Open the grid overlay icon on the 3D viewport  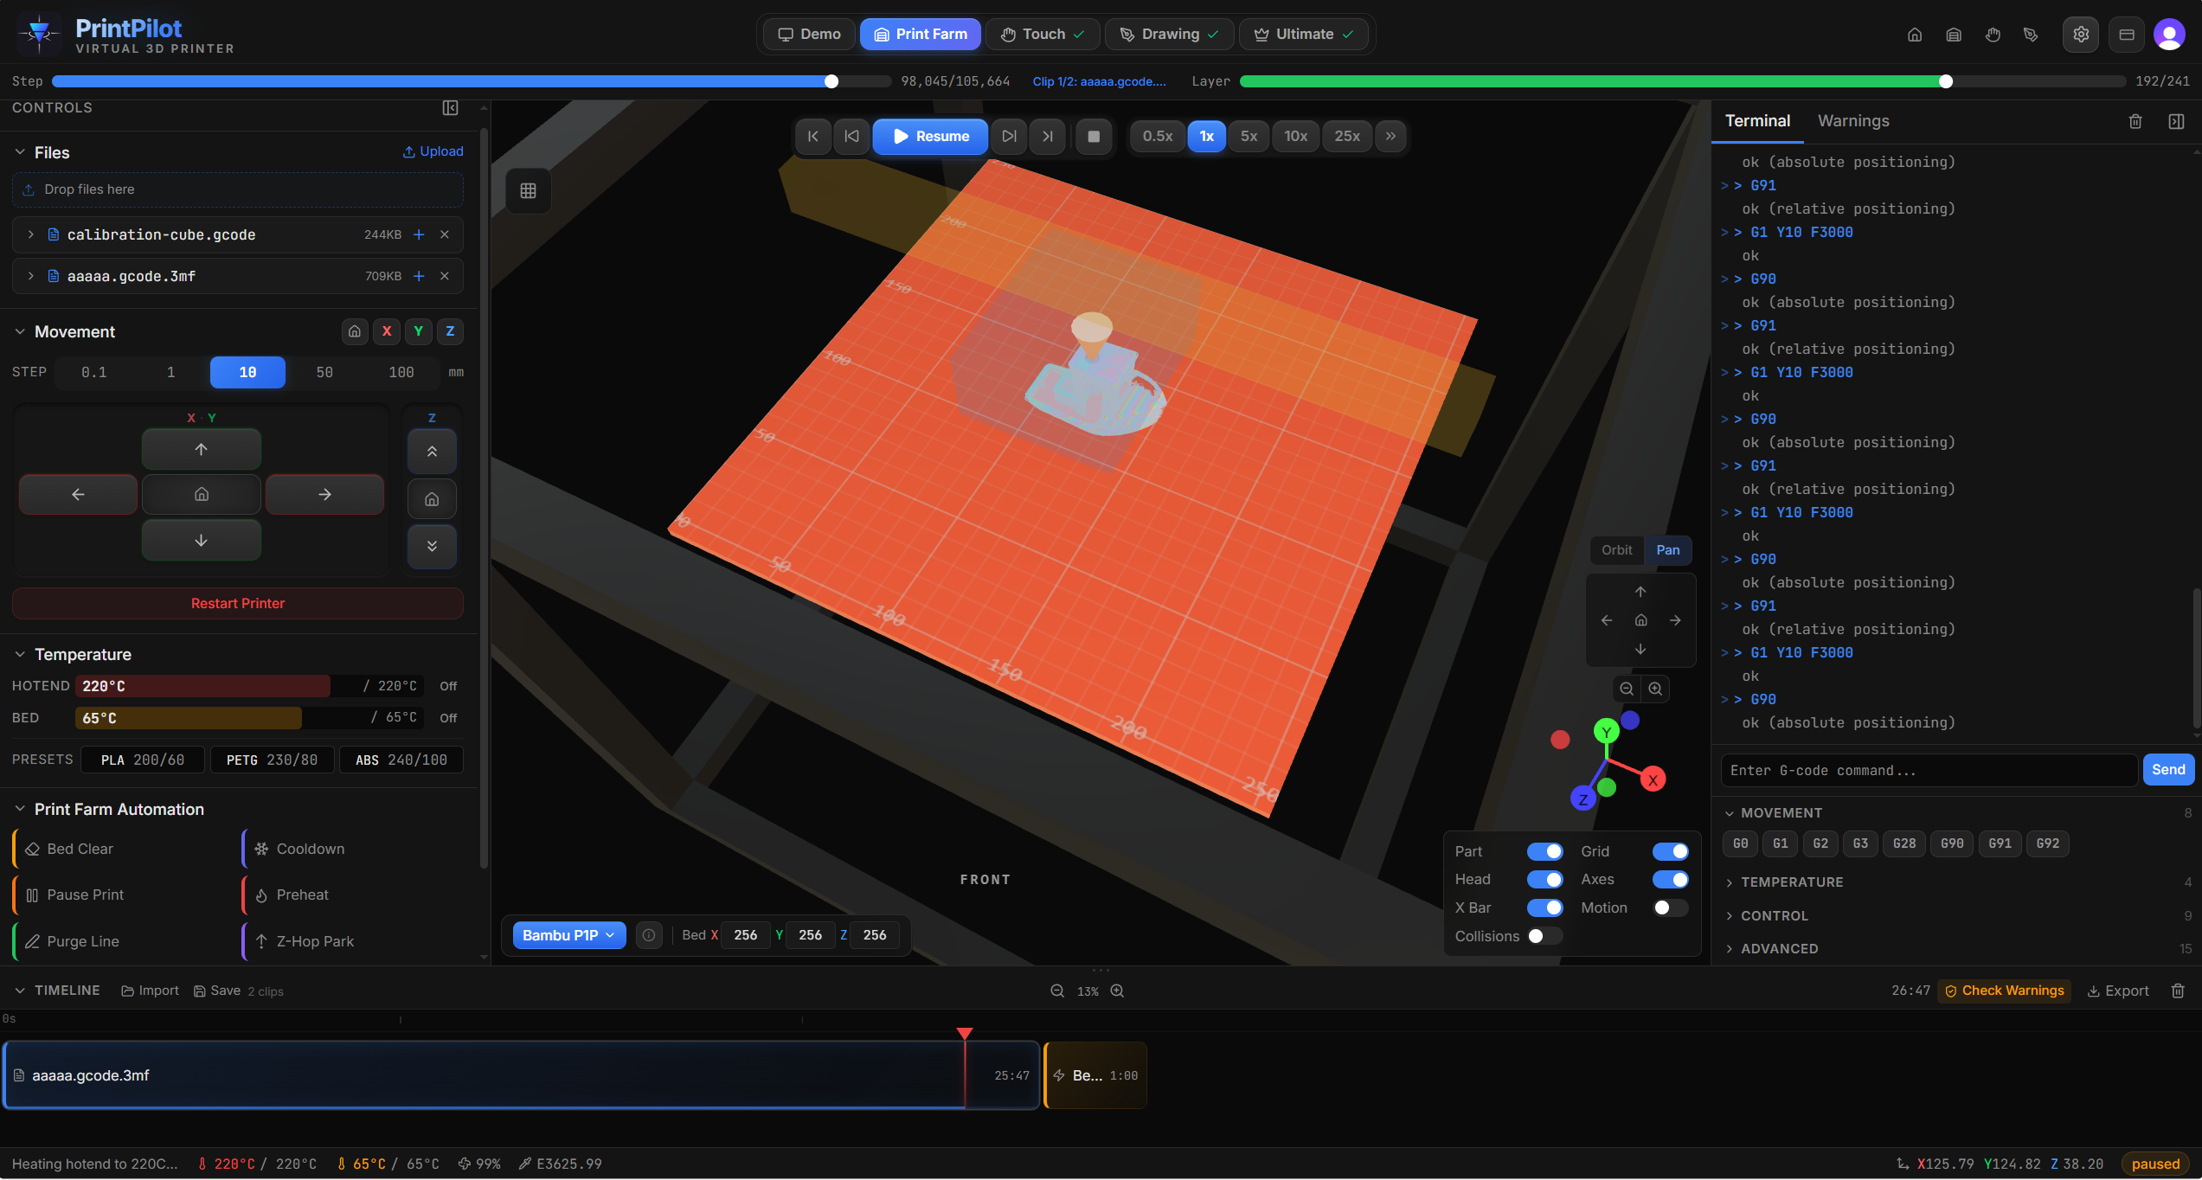point(529,190)
